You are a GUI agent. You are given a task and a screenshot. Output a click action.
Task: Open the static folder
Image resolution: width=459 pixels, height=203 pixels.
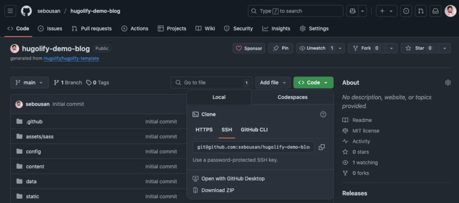coord(32,196)
